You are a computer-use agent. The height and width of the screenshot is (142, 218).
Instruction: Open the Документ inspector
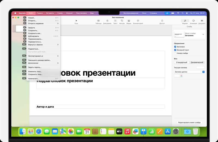click(202, 21)
